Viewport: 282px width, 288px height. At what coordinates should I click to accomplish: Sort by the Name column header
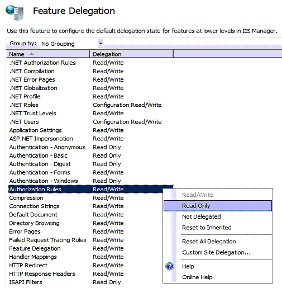(48, 54)
